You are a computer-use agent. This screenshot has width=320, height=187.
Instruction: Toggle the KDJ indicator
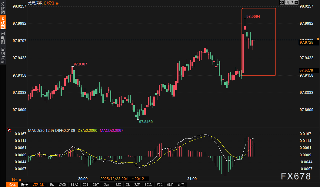coord(96,185)
